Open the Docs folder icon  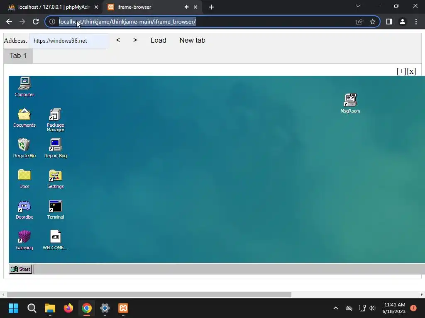click(24, 179)
